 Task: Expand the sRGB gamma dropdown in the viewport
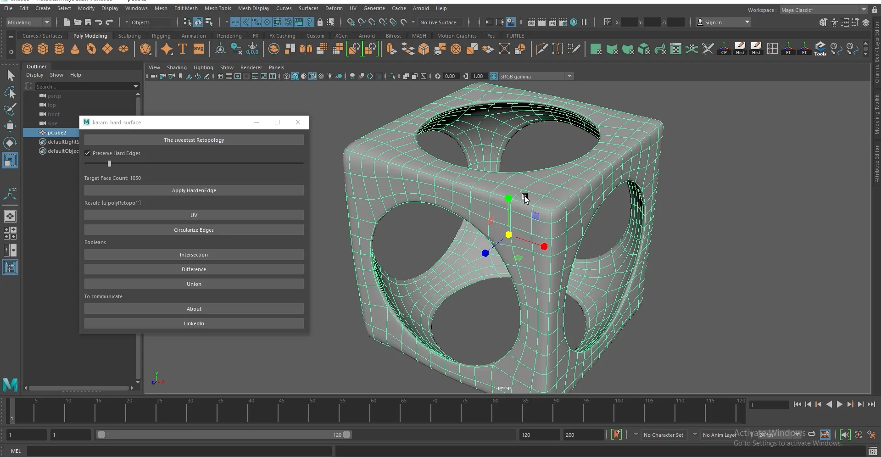click(569, 76)
